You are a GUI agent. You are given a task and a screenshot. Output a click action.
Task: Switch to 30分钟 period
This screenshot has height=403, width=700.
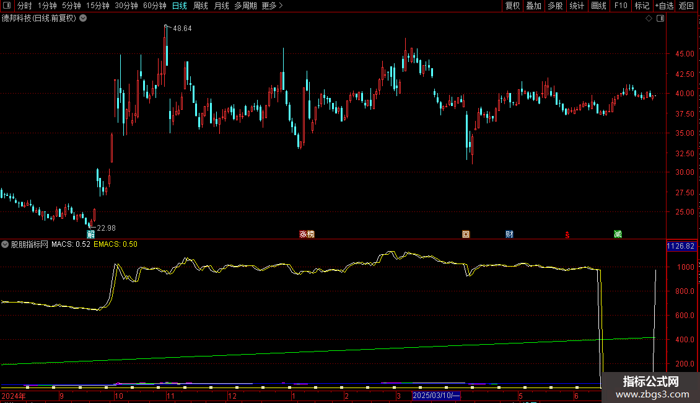[x=126, y=6]
